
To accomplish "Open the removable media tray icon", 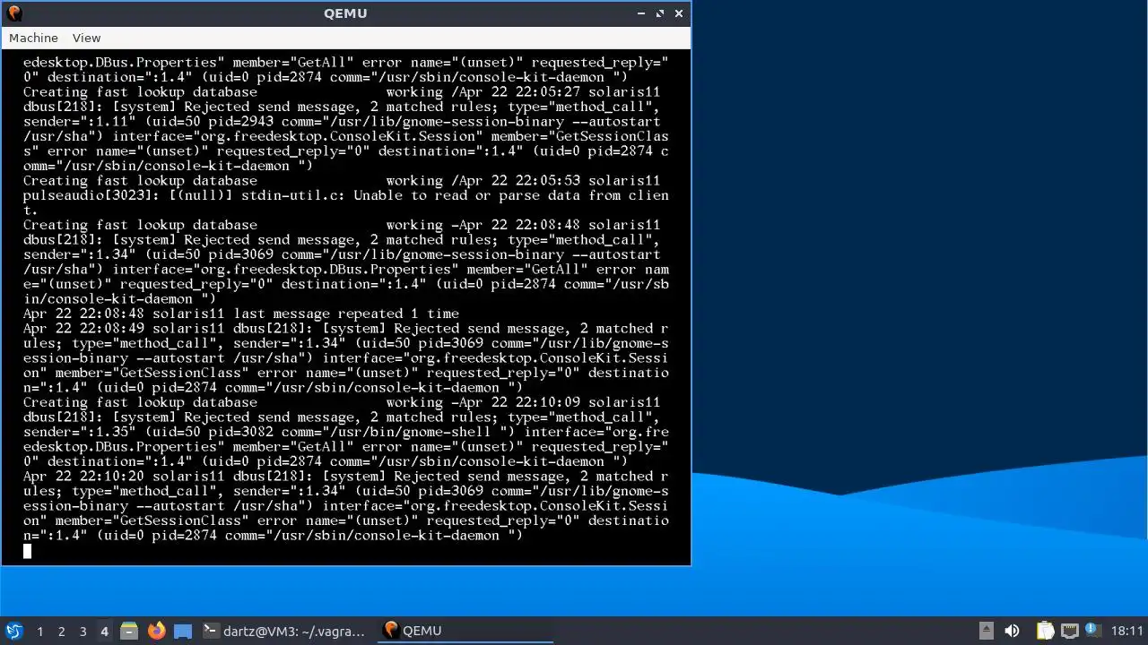I will click(x=986, y=631).
